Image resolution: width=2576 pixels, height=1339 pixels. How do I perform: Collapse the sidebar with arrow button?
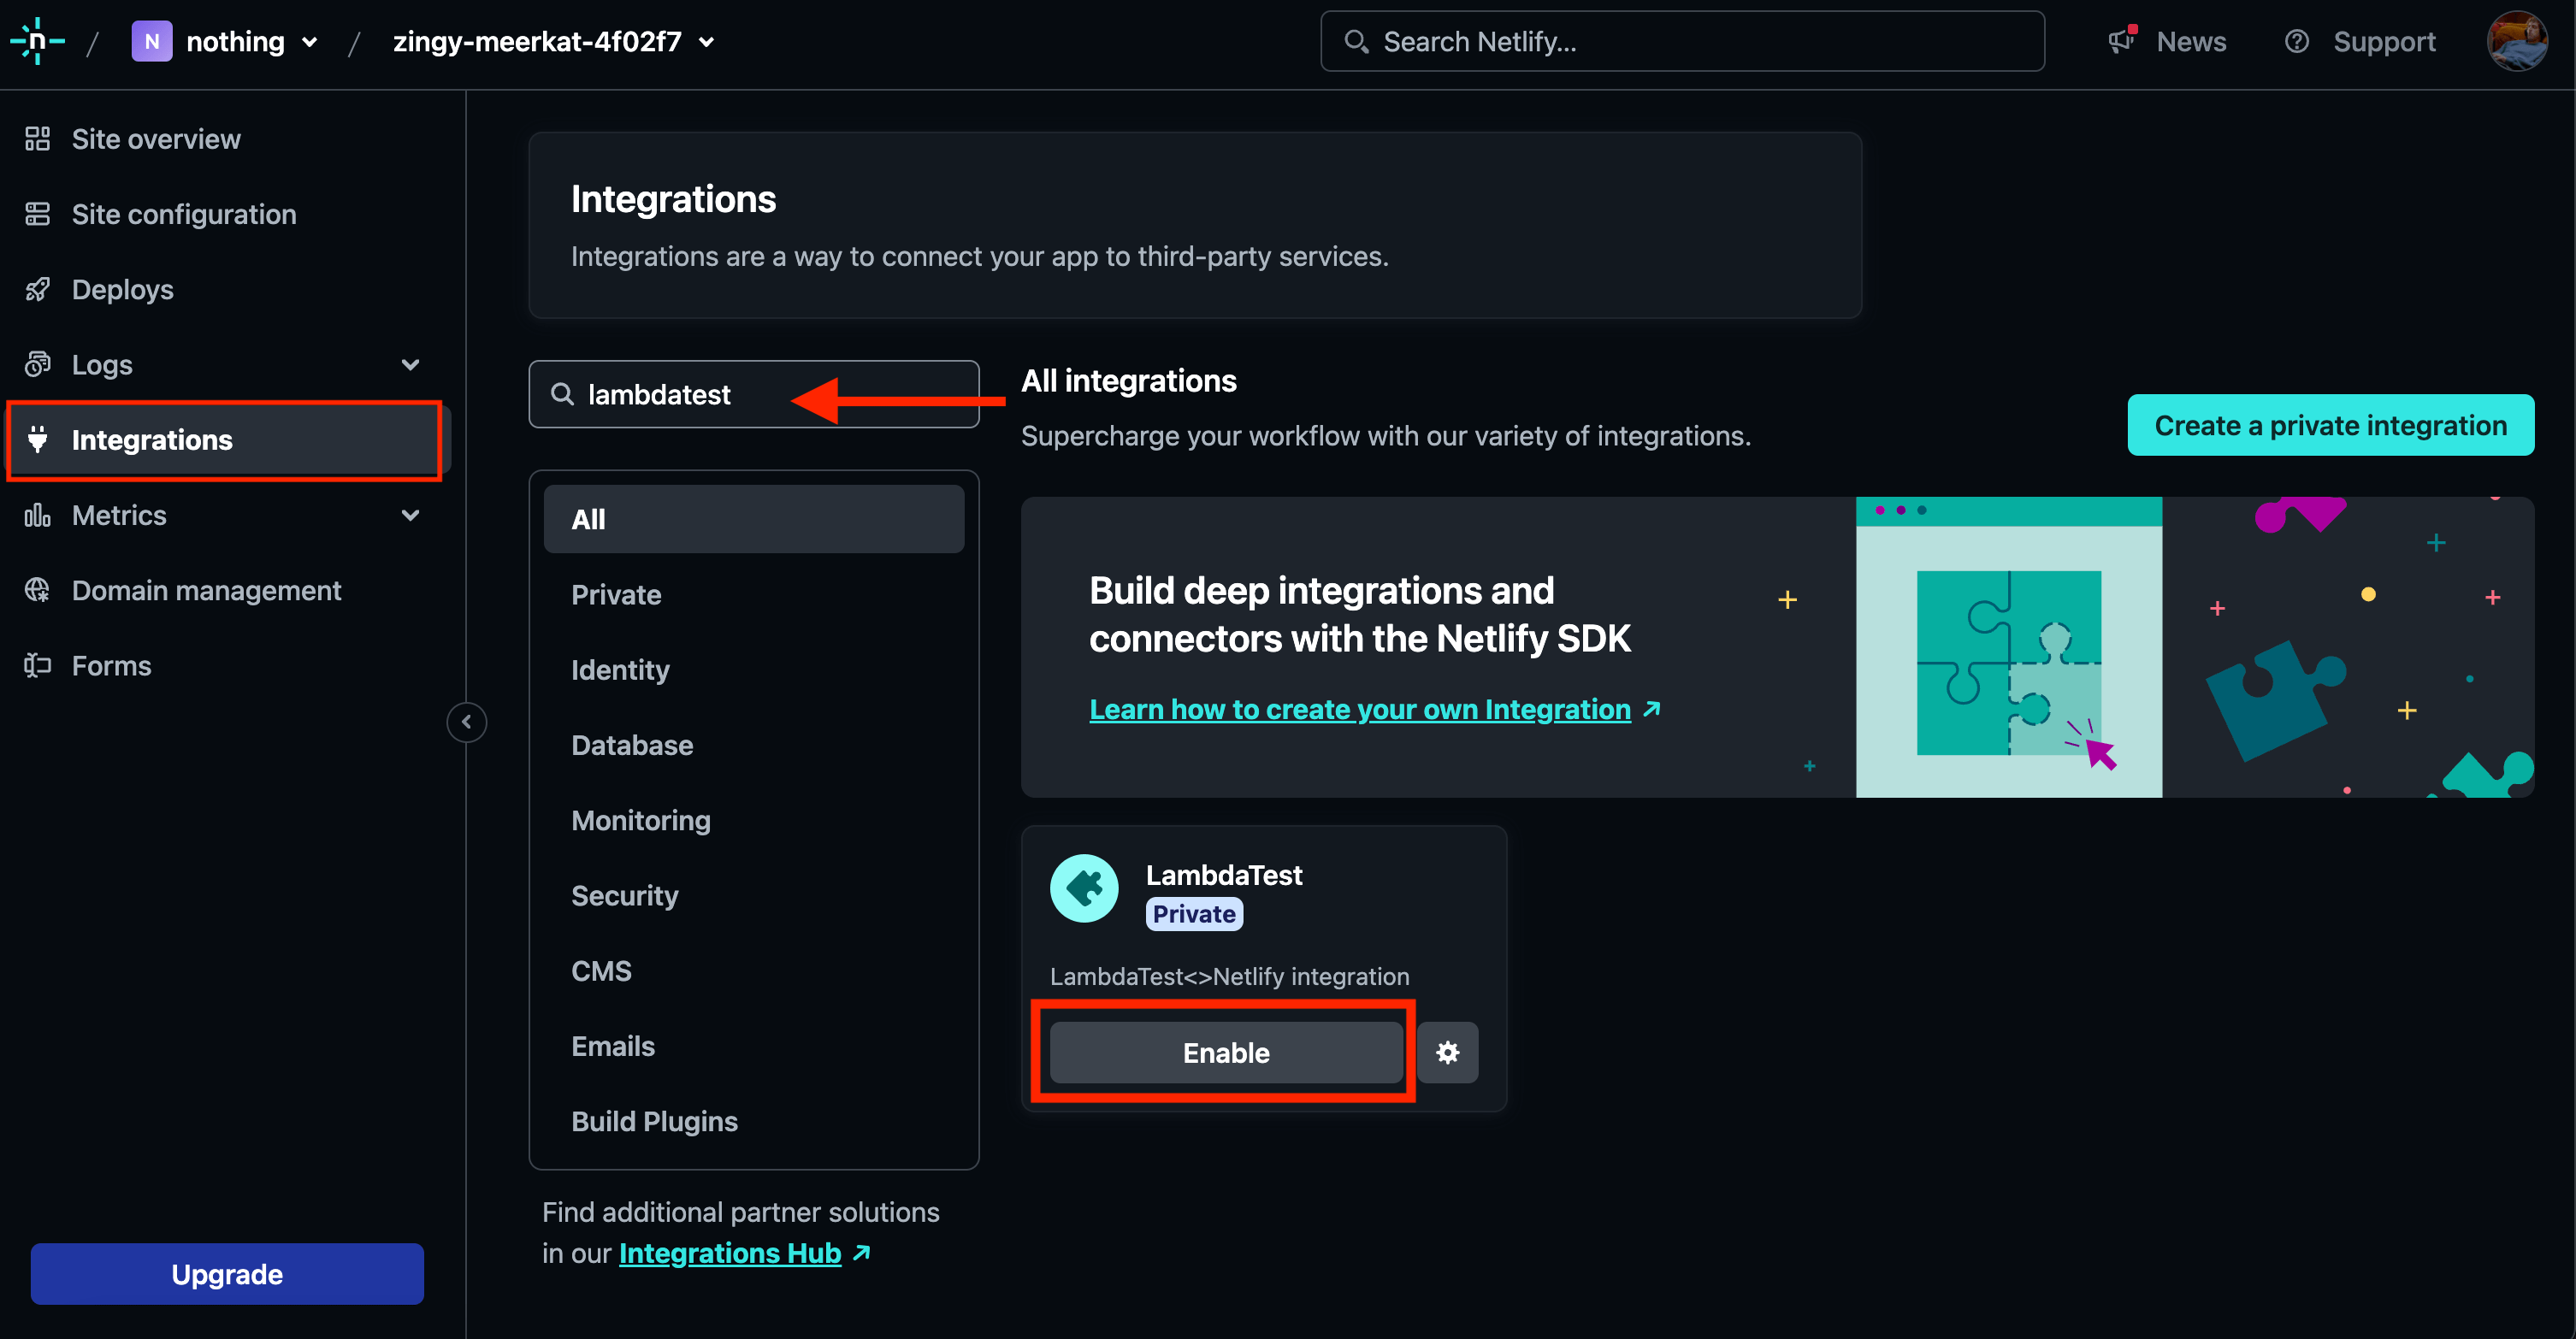pyautogui.click(x=466, y=722)
